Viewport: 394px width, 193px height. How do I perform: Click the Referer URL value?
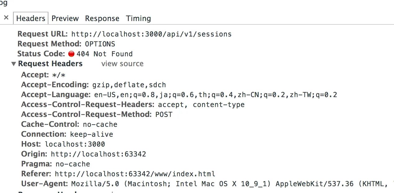pos(135,174)
